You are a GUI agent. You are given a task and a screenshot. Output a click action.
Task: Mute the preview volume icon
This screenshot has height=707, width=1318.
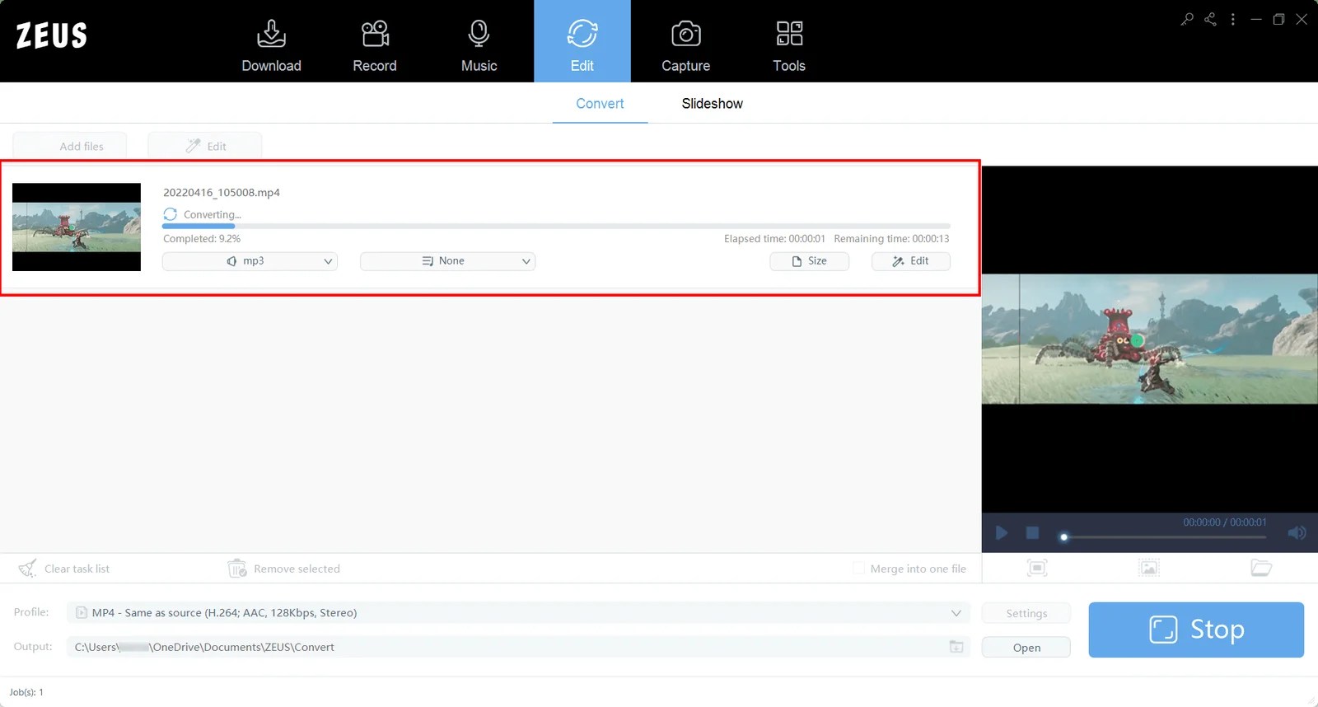1297,533
